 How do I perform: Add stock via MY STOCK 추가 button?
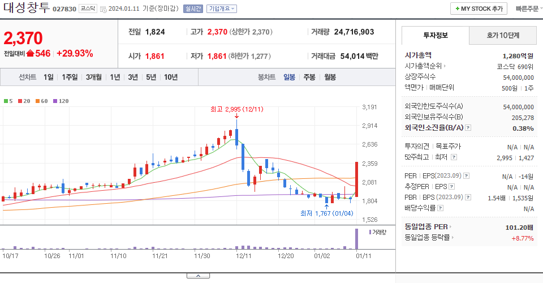[479, 8]
